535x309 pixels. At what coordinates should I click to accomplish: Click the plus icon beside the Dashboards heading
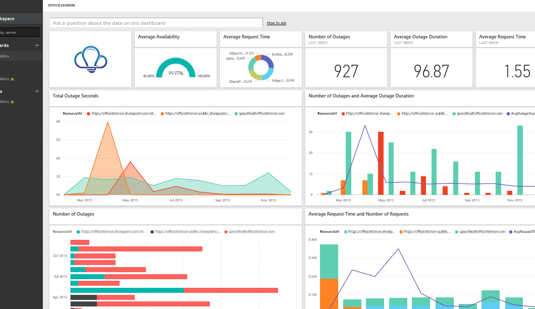click(x=37, y=45)
